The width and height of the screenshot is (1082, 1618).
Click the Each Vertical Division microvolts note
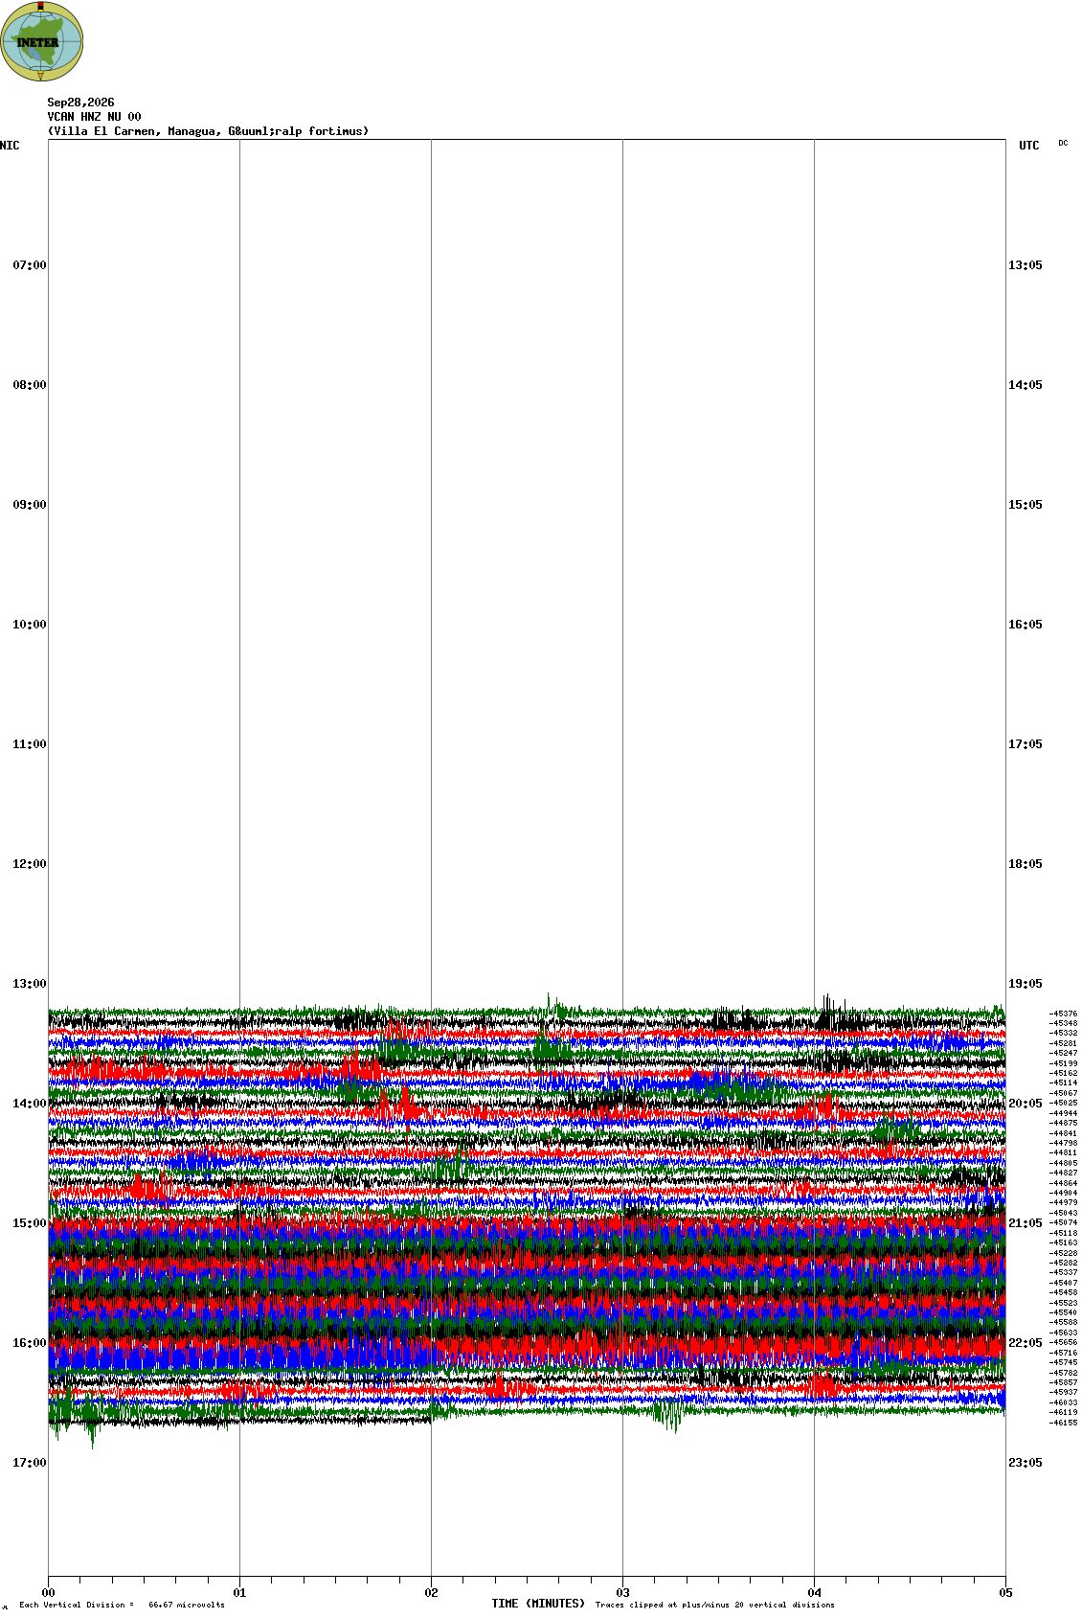122,1605
